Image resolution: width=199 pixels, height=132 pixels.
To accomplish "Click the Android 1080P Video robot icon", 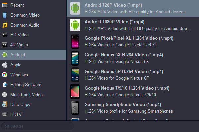I will (75, 25).
